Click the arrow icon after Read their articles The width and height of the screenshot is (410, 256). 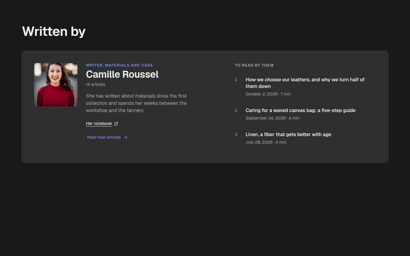click(126, 137)
